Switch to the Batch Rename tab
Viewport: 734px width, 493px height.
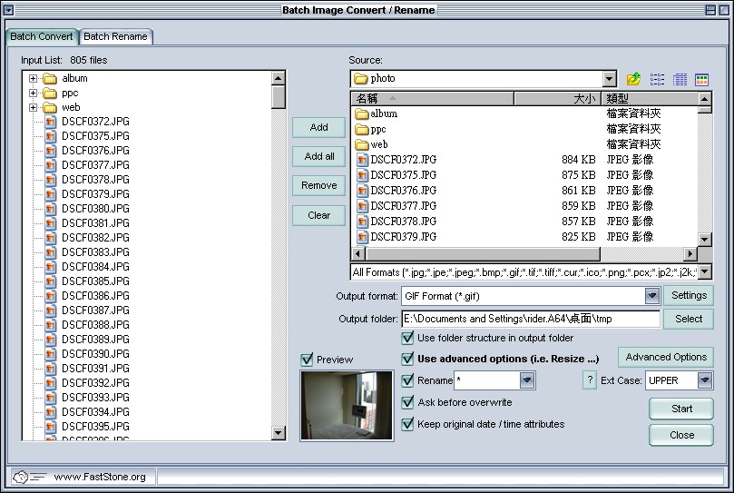(115, 36)
